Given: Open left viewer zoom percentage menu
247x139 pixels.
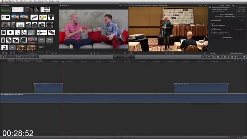Looking at the screenshot, I should pos(121,5).
